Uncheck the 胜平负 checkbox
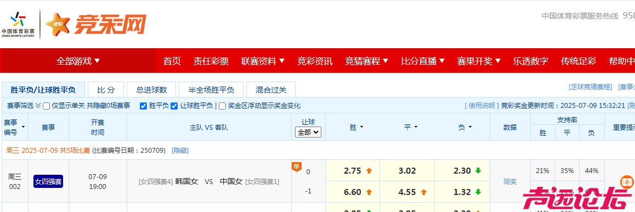The height and width of the screenshot is (212, 635). [143, 106]
